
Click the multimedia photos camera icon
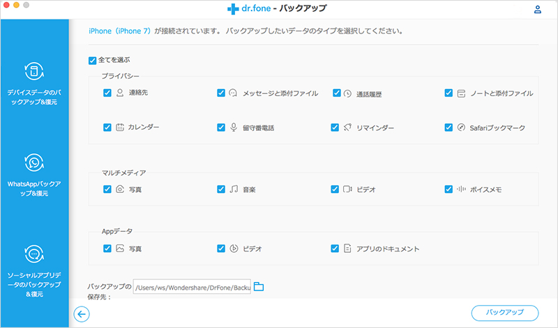tap(120, 189)
